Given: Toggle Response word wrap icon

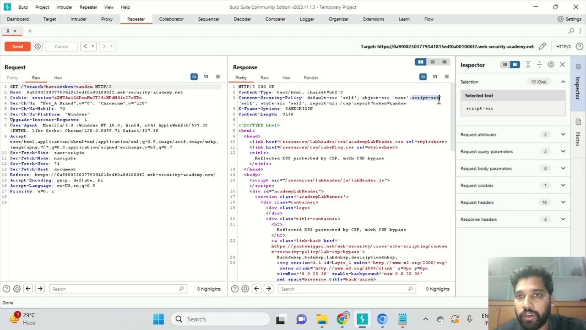Looking at the screenshot, I should [x=423, y=77].
